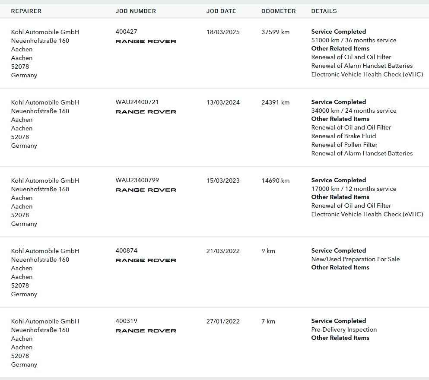The image size is (429, 380).
Task: Click the ODOMETER column header
Action: click(x=279, y=11)
